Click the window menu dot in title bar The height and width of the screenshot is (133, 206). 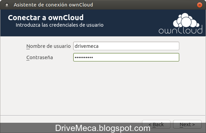click(7, 5)
